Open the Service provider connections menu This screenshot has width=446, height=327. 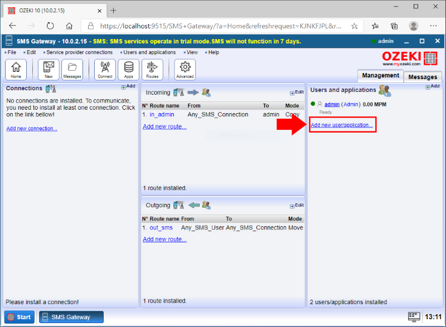pos(79,52)
